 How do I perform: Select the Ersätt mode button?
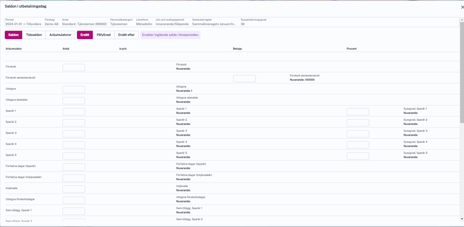[85, 35]
